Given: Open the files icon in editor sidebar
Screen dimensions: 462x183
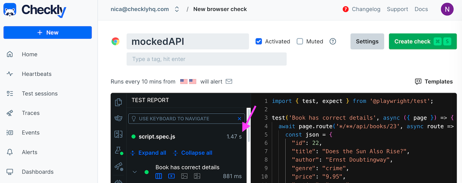Looking at the screenshot, I should 119,102.
